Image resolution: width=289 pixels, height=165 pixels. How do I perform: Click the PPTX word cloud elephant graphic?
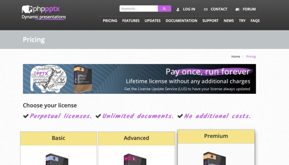click(48, 79)
